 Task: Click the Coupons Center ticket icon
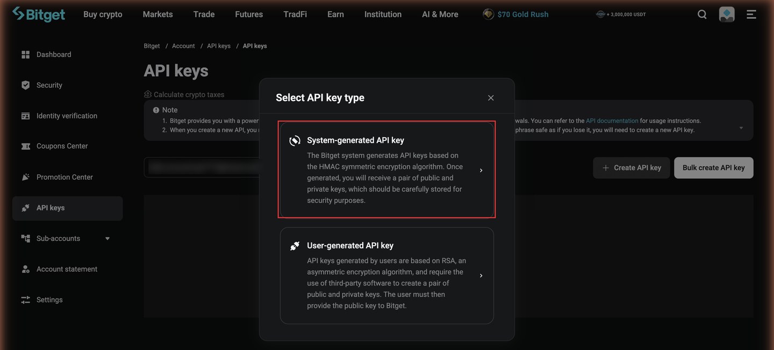pos(25,146)
